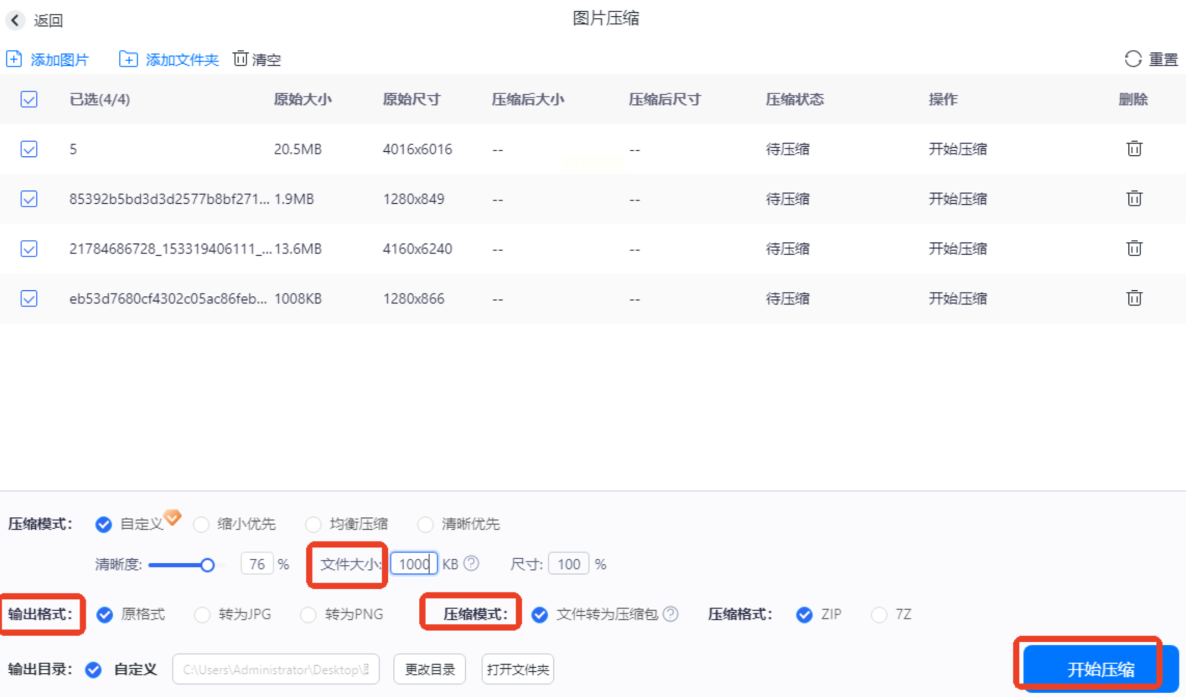Delete the 13.6MB file row

pyautogui.click(x=1134, y=249)
